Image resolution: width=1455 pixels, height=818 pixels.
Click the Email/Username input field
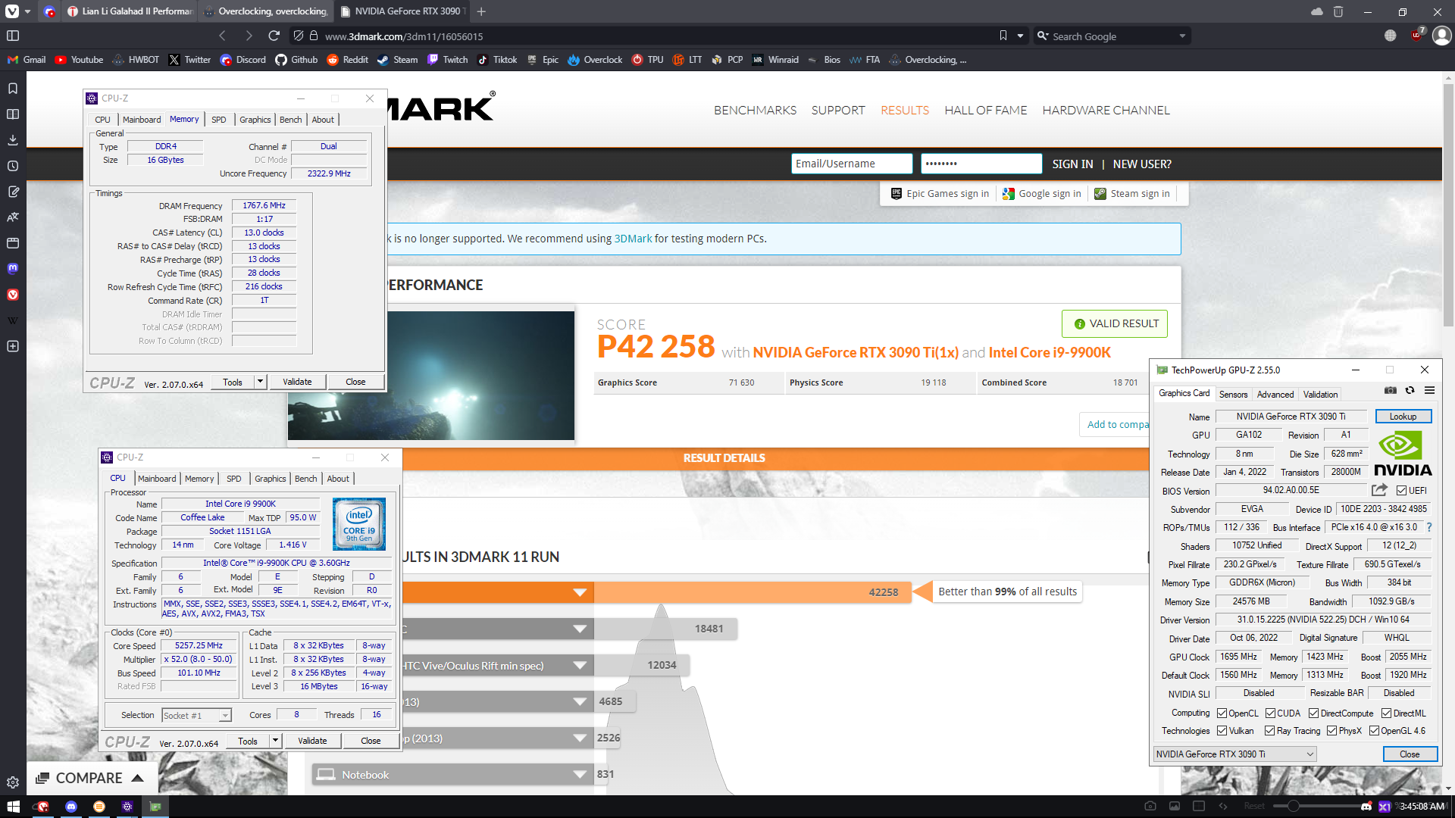[x=852, y=164]
